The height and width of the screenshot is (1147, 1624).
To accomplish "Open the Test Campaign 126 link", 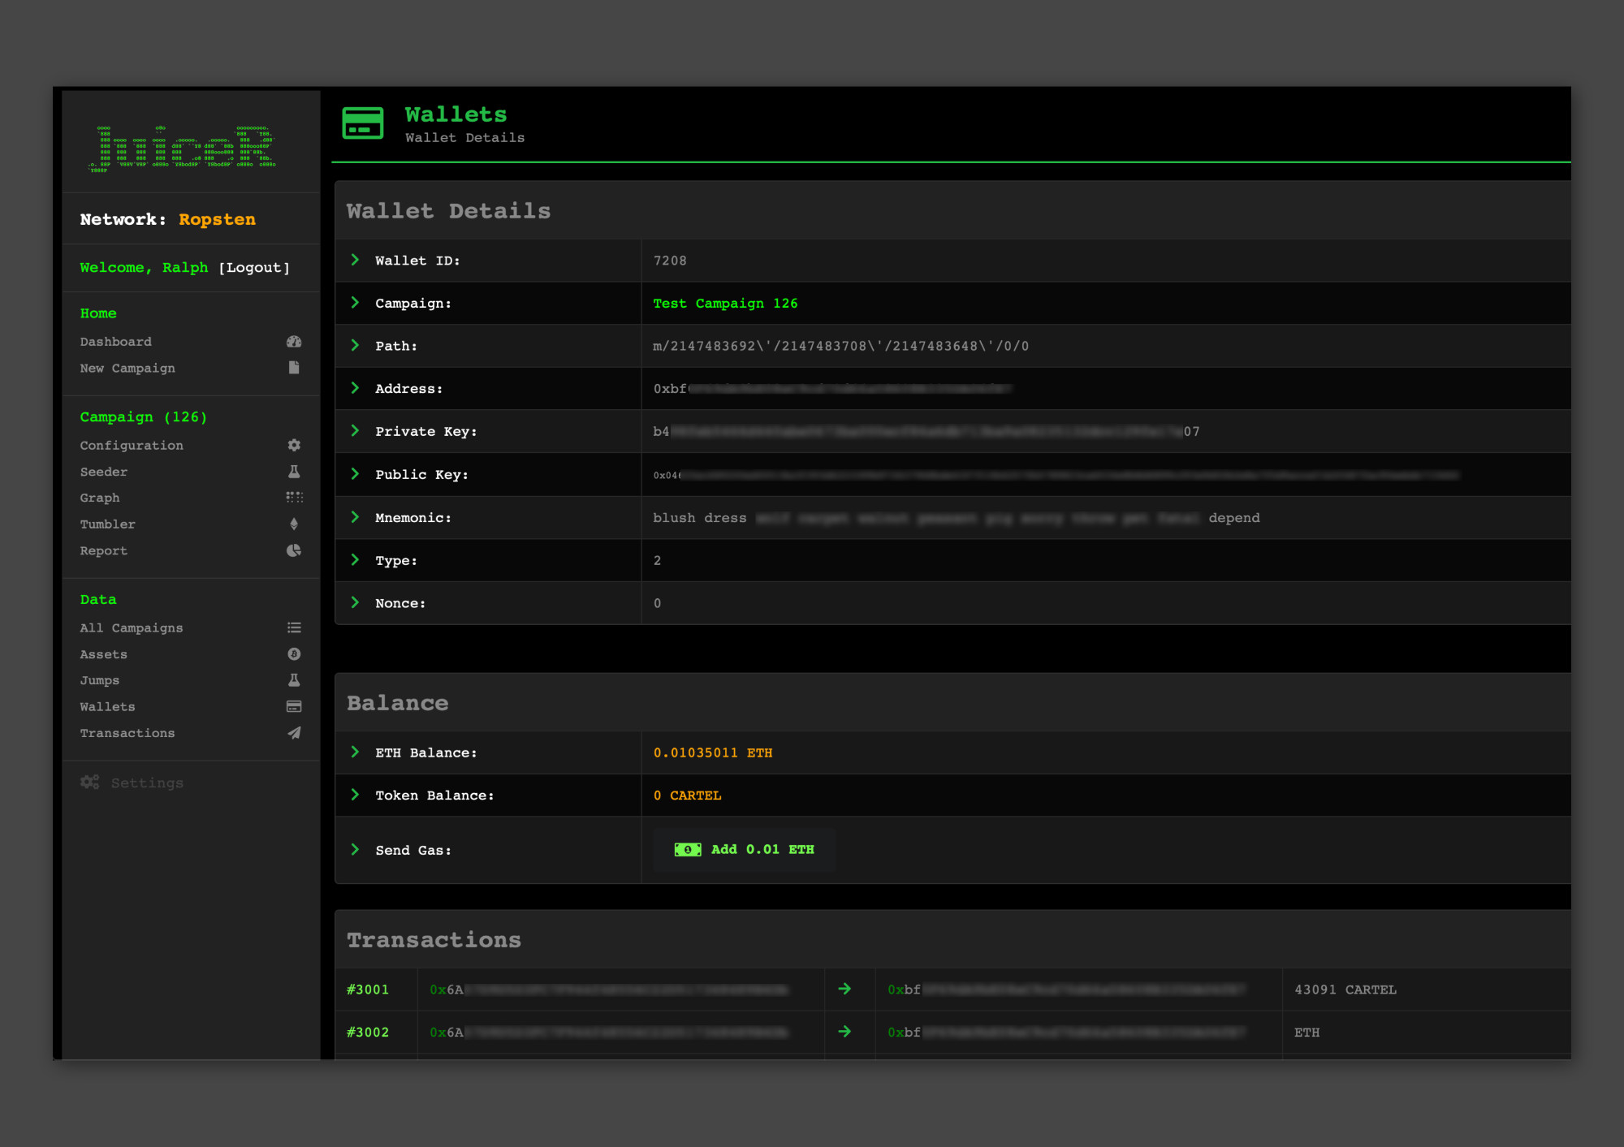I will pos(725,303).
